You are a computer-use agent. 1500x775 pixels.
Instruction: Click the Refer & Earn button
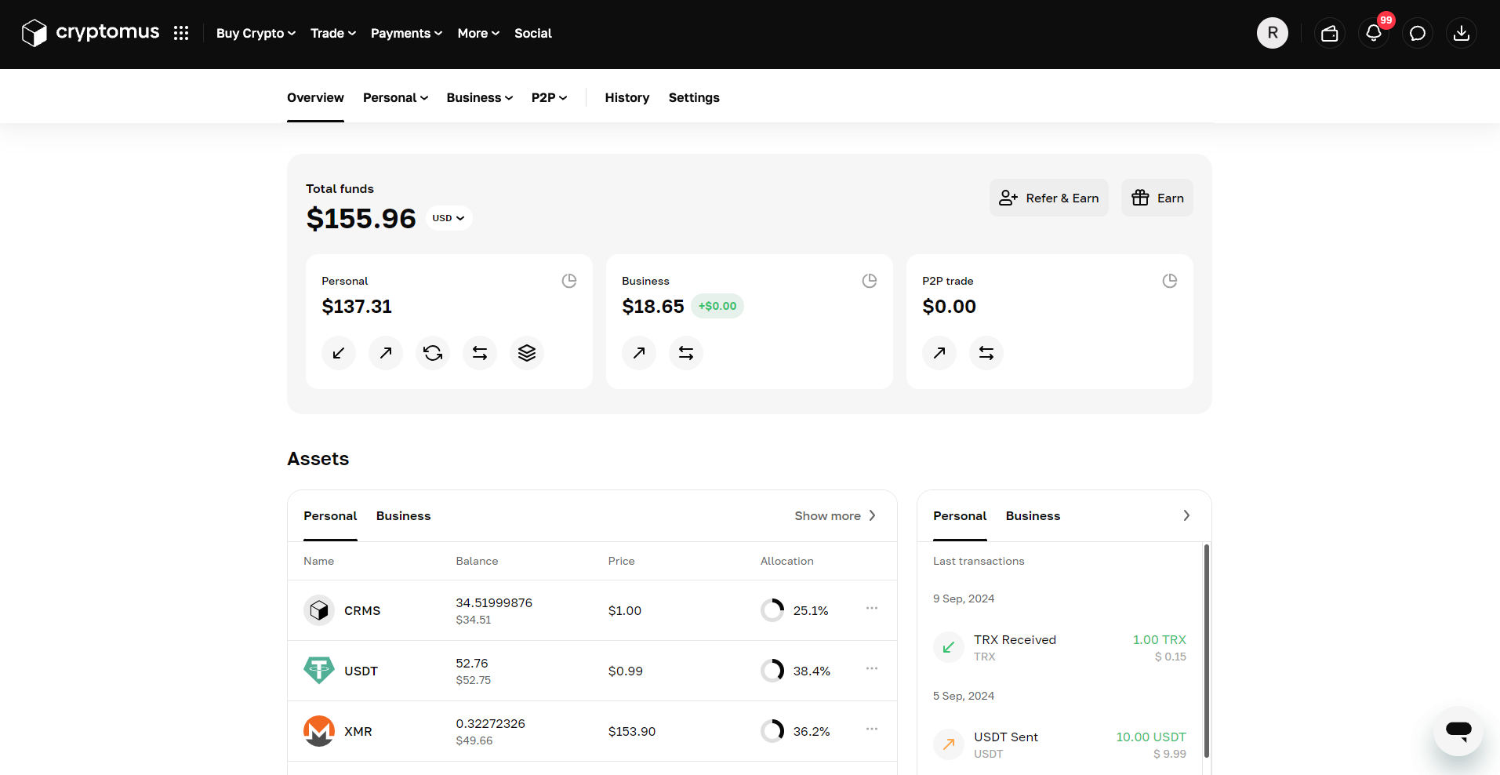[x=1048, y=198]
